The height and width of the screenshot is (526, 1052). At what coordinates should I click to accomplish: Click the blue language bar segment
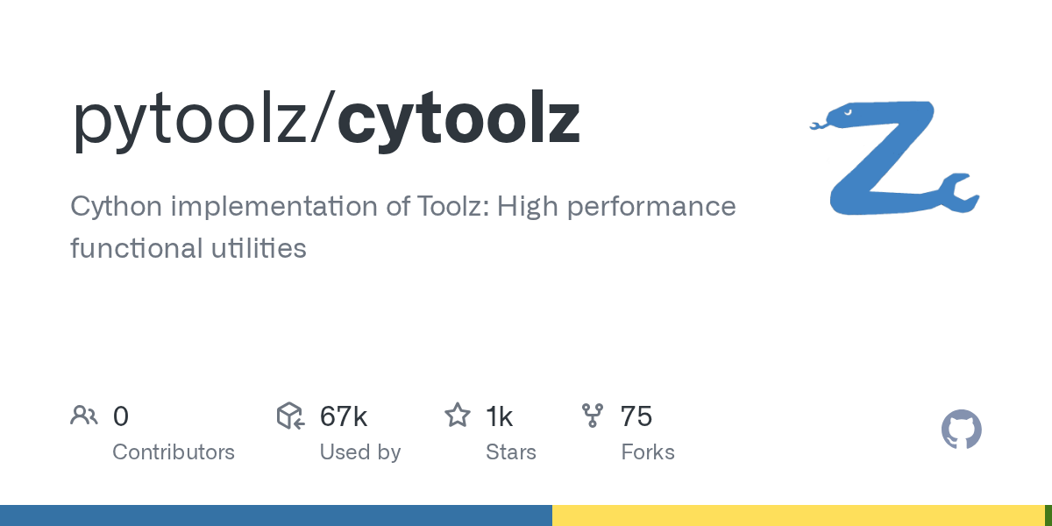pos(275,515)
